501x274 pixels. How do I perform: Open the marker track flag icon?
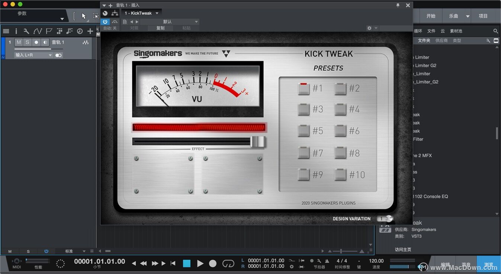click(49, 31)
